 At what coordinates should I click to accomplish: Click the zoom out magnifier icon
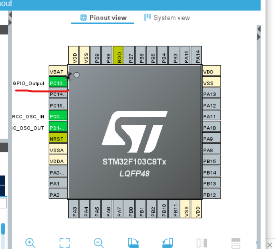(x=98, y=243)
